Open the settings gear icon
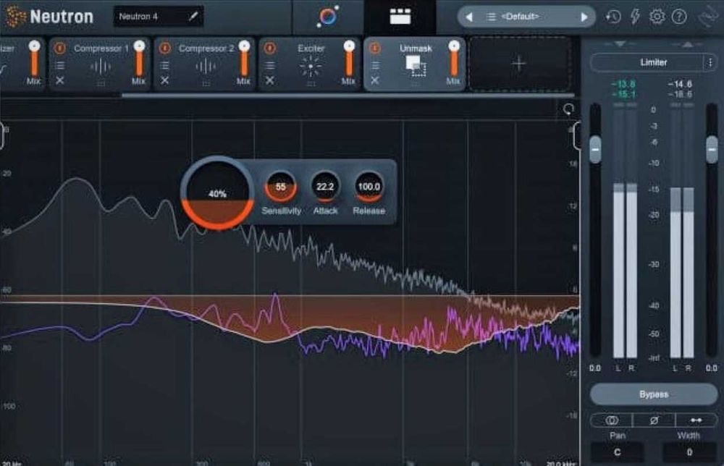 point(657,17)
